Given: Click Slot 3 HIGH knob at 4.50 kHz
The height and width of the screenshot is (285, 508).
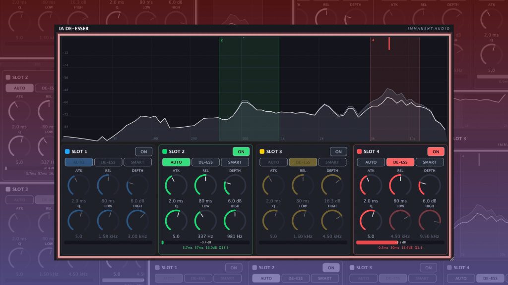Looking at the screenshot, I should 332,221.
